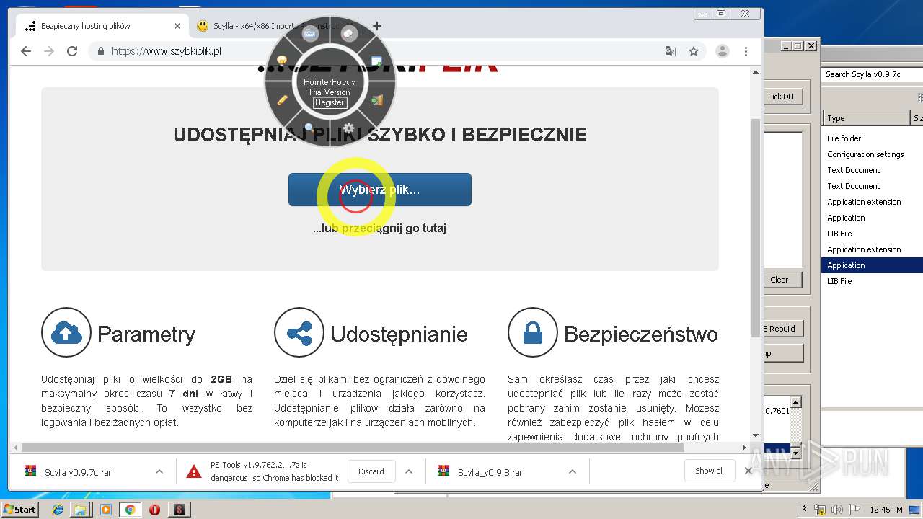The width and height of the screenshot is (923, 519).
Task: Select the highlighted Application row
Action: coord(873,265)
